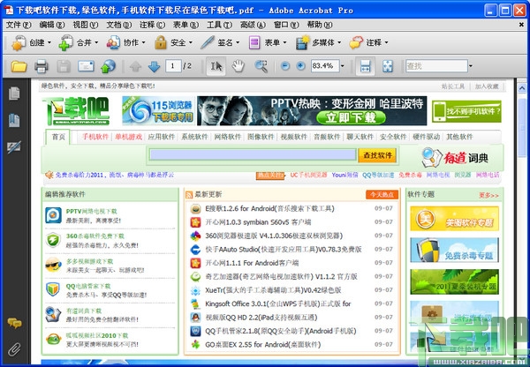Viewport: 530px width, 367px height.
Task: Open the Bookmarks panel
Action: click(14, 120)
